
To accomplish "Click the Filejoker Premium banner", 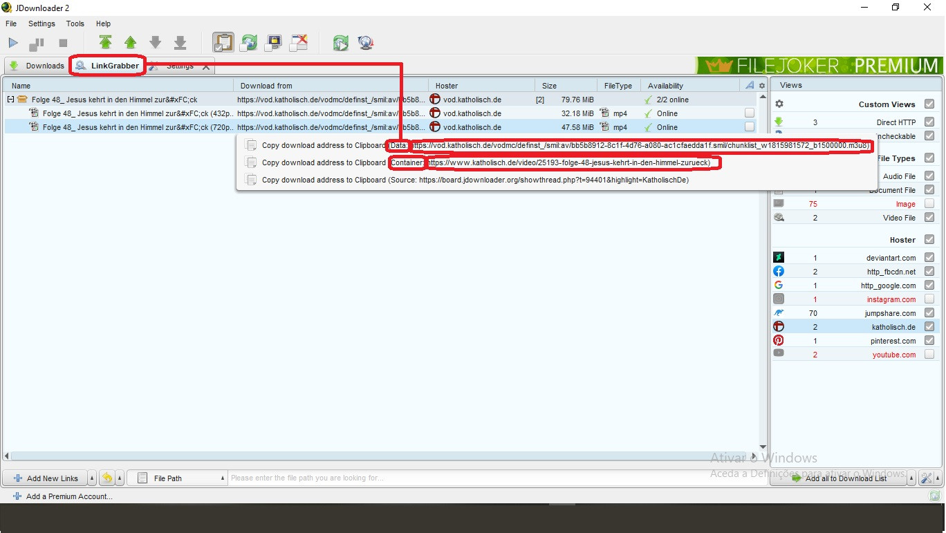I will click(x=819, y=66).
